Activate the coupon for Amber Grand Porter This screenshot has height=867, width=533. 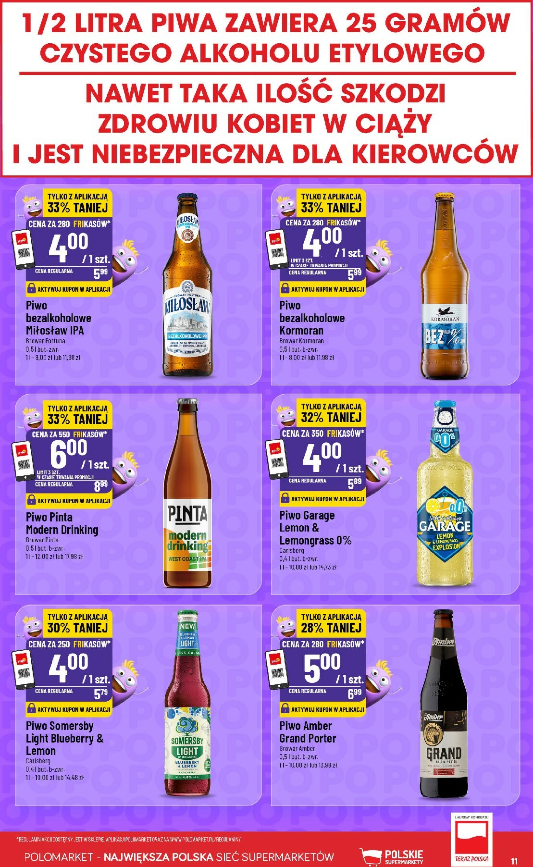(x=322, y=709)
